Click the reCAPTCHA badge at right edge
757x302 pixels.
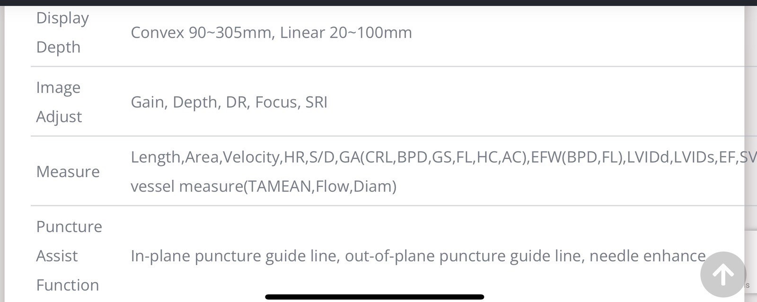[751, 262]
